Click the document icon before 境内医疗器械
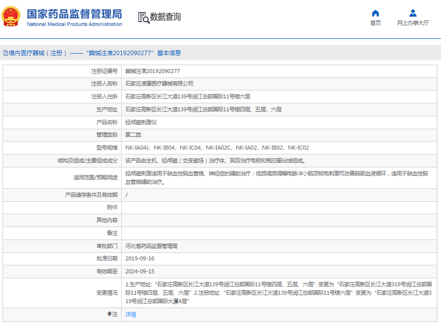 pyautogui.click(x=5, y=53)
